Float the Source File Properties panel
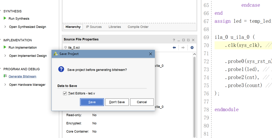Image resolution: width=272 pixels, height=138 pixels. [x=188, y=40]
